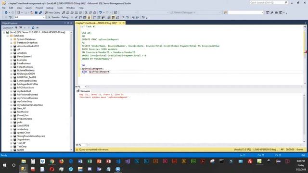Select the MichiganBestCoffee database
Viewport: 308px width, 173px height.
[x=27, y=84]
